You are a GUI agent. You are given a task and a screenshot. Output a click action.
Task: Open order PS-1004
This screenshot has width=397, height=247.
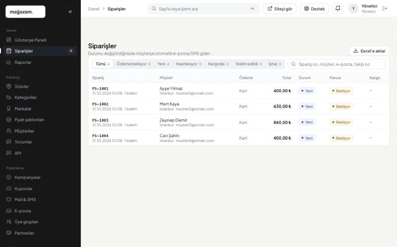tap(100, 136)
